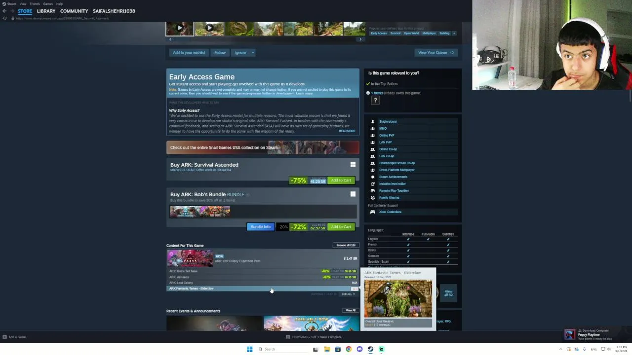Click Add a Game at bottom left
The height and width of the screenshot is (355, 632).
point(14,337)
